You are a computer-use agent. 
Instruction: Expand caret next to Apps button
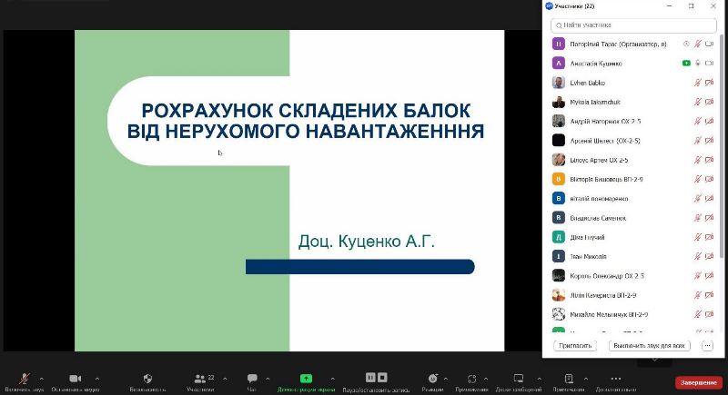pos(486,379)
